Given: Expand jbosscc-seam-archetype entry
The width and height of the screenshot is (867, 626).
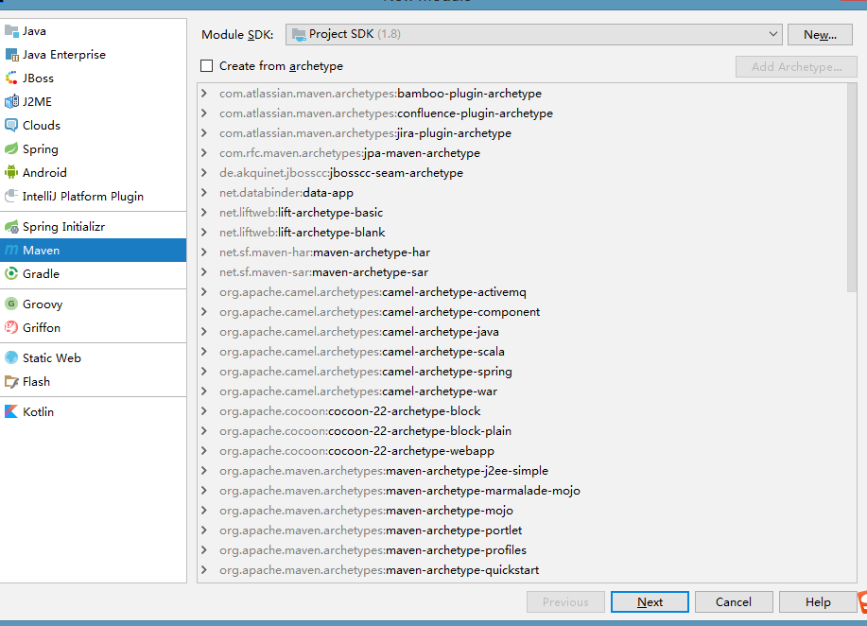Looking at the screenshot, I should point(204,173).
